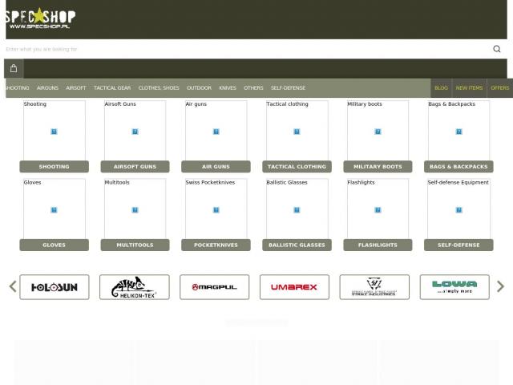Open the Clothes, Shoes menu
Image resolution: width=513 pixels, height=385 pixels.
tap(159, 87)
